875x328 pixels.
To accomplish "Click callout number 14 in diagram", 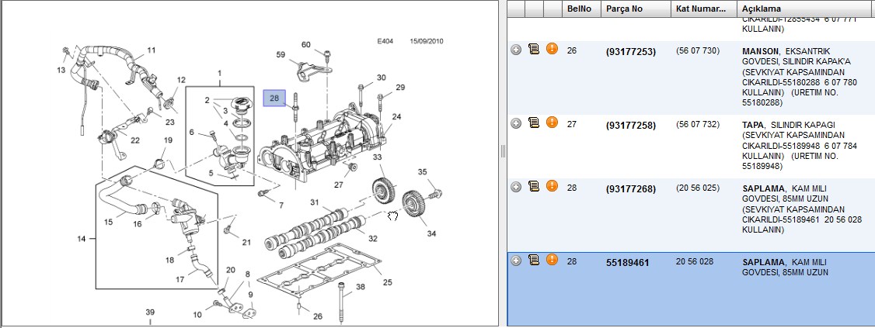I will [82, 238].
